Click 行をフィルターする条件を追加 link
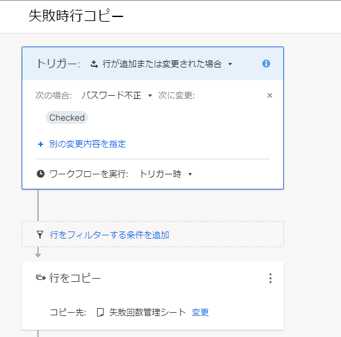This screenshot has width=341, height=337. (x=110, y=235)
